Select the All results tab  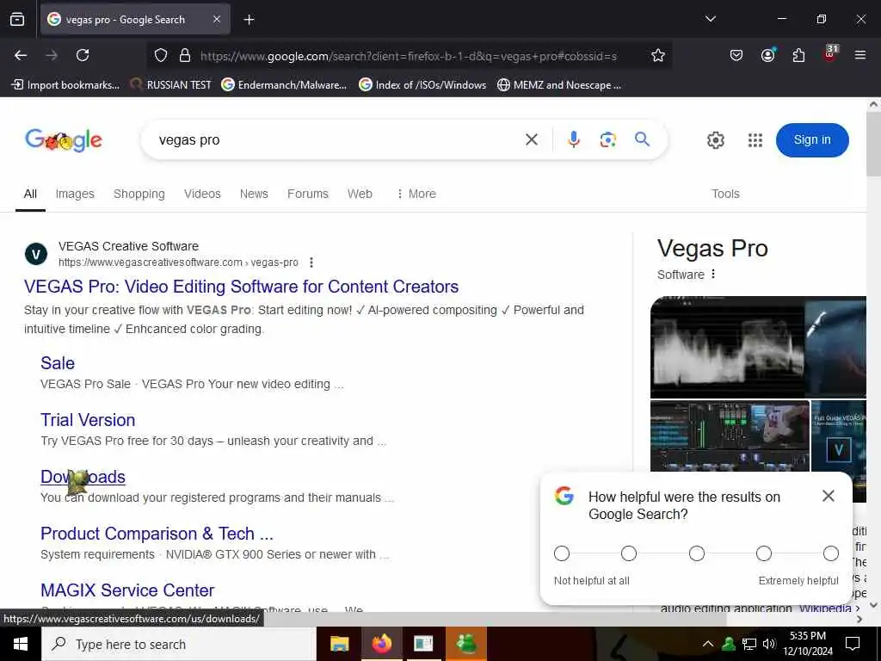[30, 194]
